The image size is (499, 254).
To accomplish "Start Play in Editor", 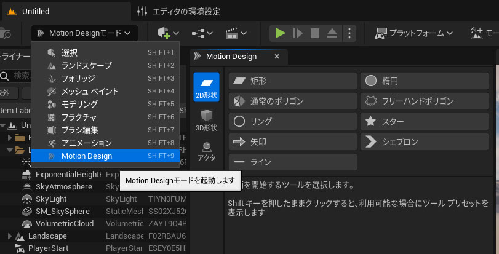I will [x=281, y=33].
